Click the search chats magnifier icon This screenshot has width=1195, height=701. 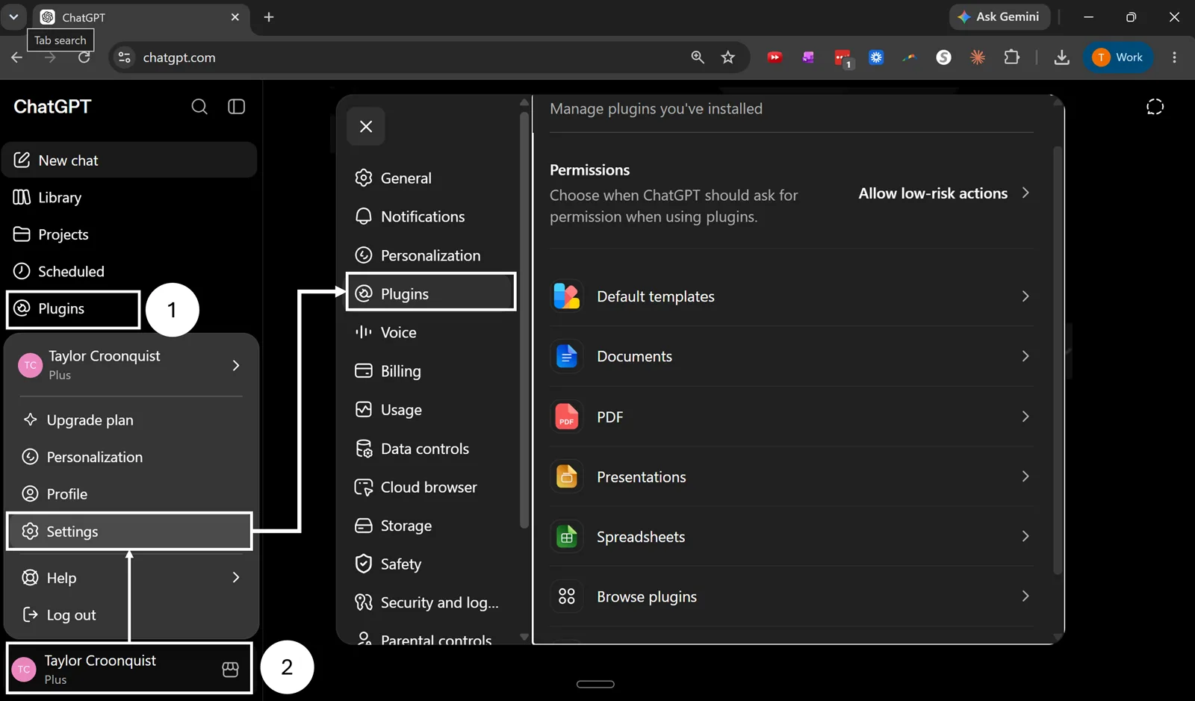(x=199, y=107)
